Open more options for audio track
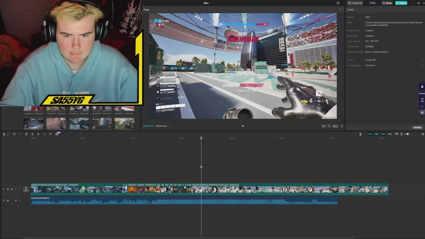 click(20, 200)
